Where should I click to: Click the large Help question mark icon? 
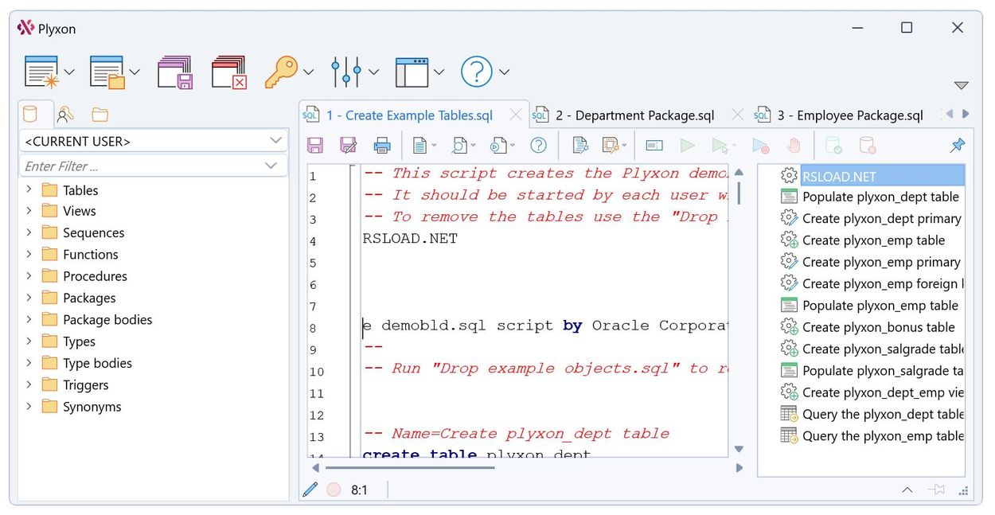click(477, 72)
